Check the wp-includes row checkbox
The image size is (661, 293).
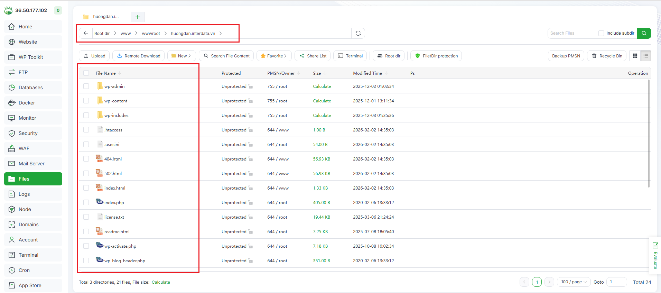[x=86, y=115]
